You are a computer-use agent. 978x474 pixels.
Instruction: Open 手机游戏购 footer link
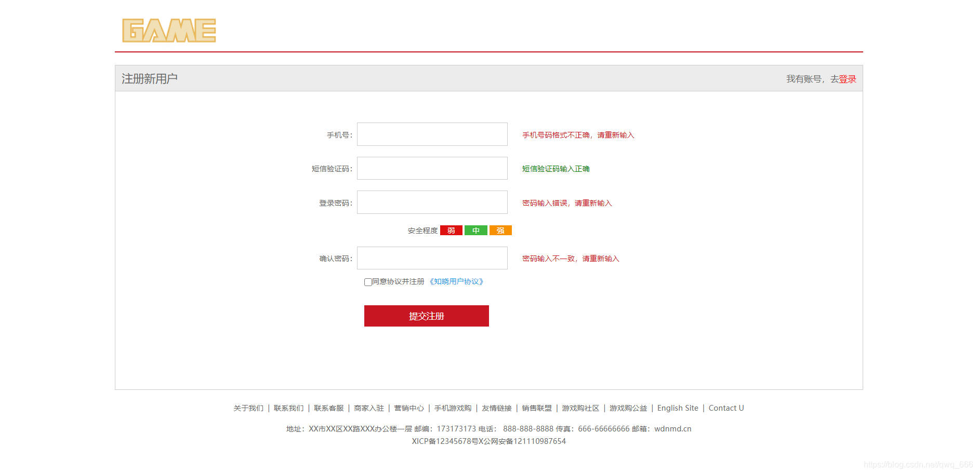tap(453, 408)
